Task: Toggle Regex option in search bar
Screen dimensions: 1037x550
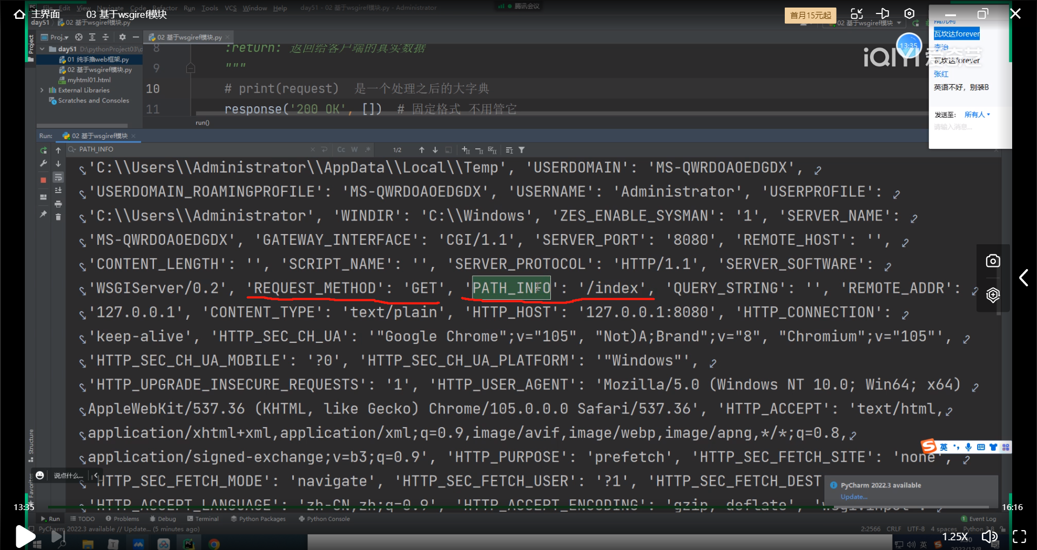Action: point(368,149)
